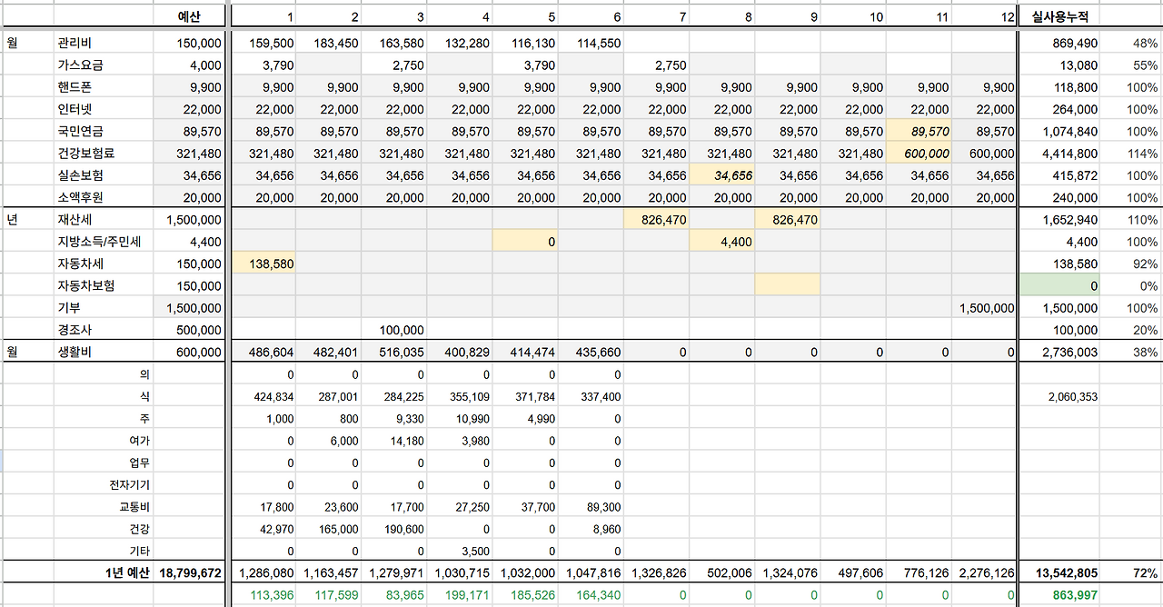The height and width of the screenshot is (607, 1163).
Task: Select the highlighted 826,470 cell in month 7
Action: [655, 220]
